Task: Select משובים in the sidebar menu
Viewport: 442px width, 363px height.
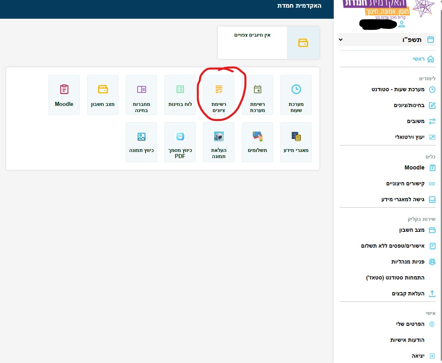Action: click(415, 121)
